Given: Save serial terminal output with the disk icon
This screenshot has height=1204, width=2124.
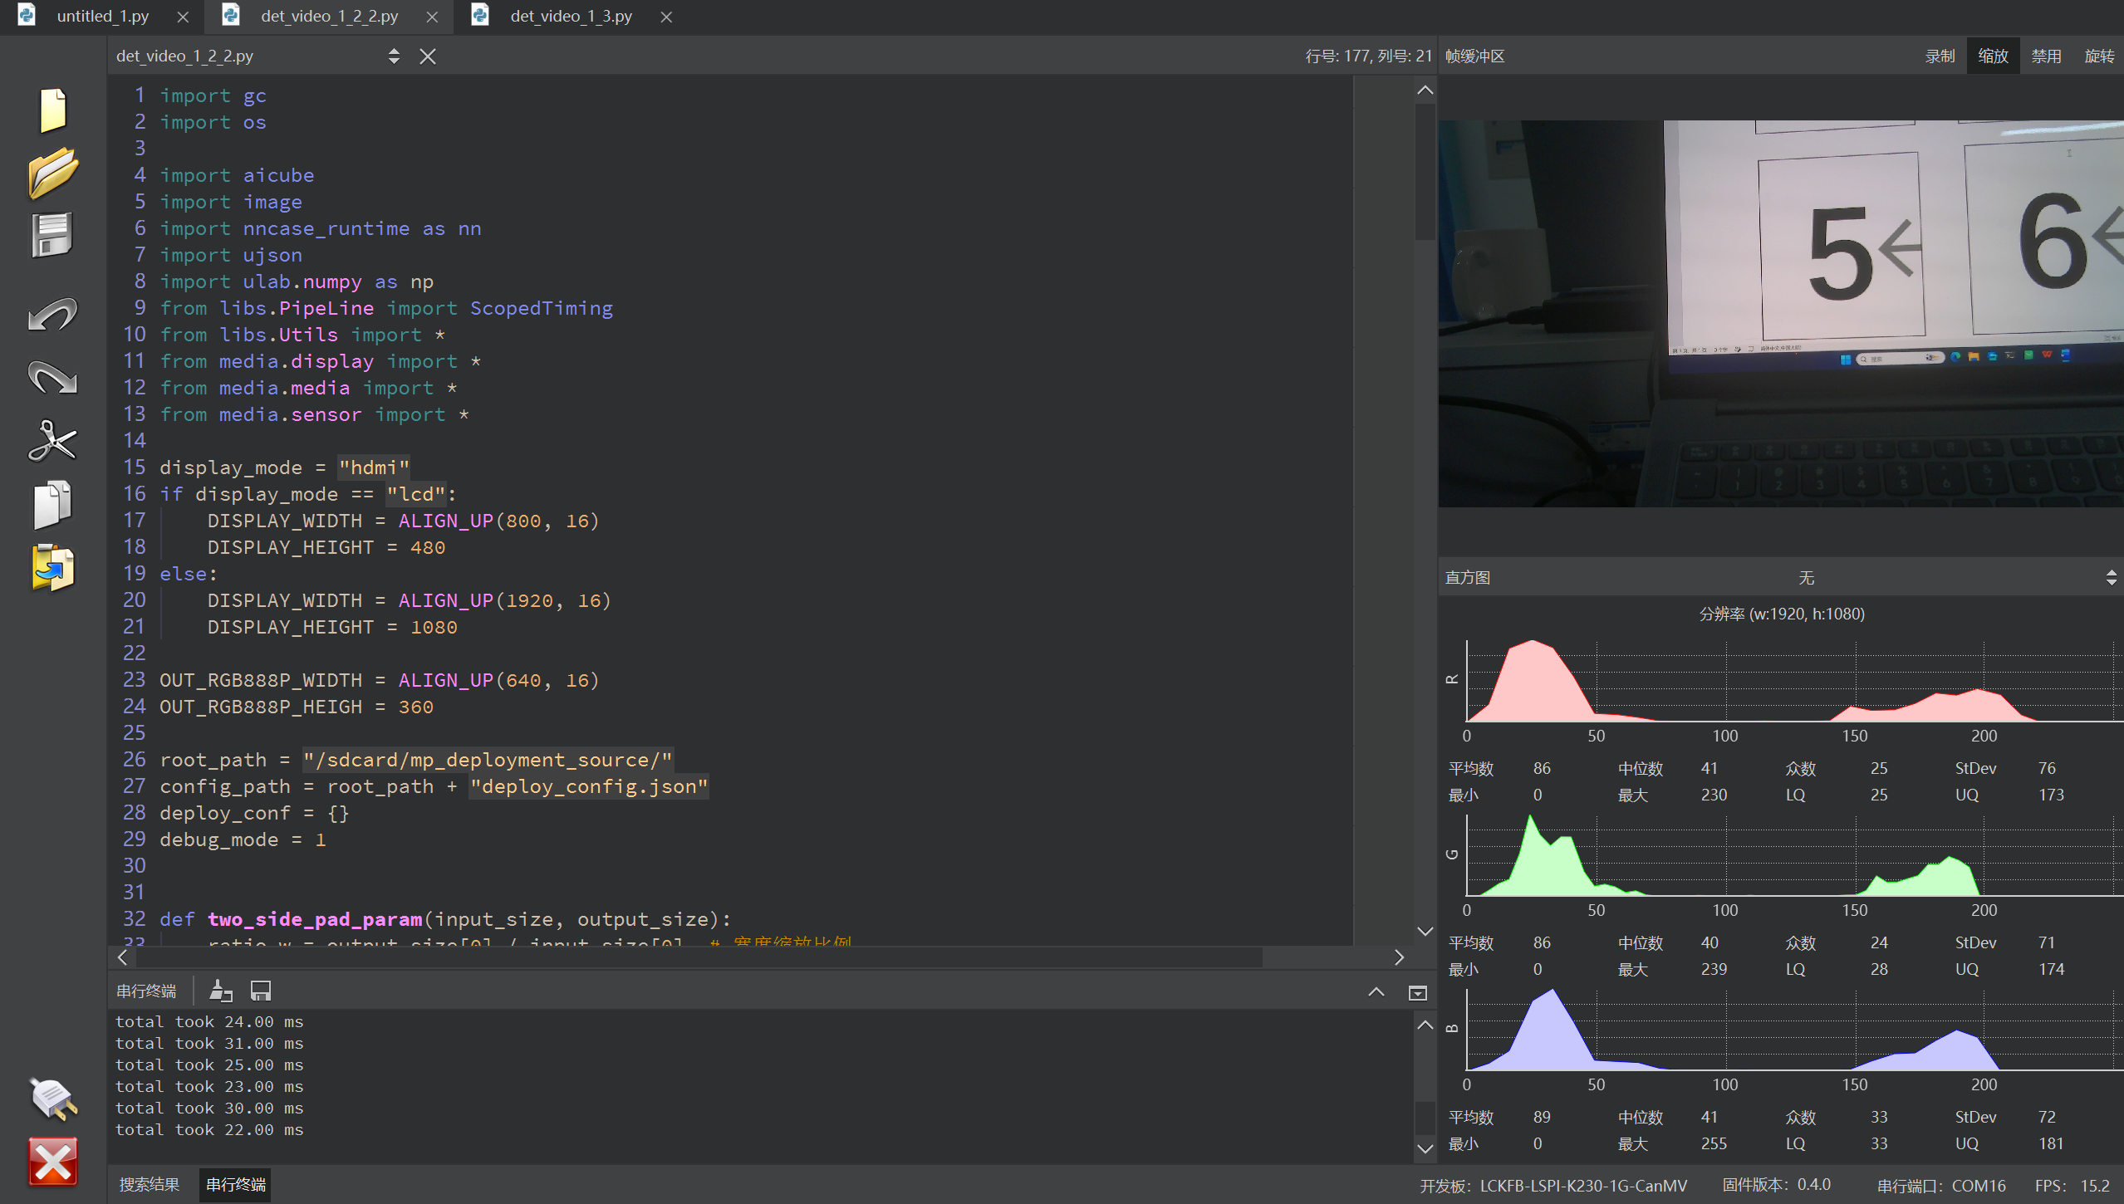Looking at the screenshot, I should click(261, 991).
